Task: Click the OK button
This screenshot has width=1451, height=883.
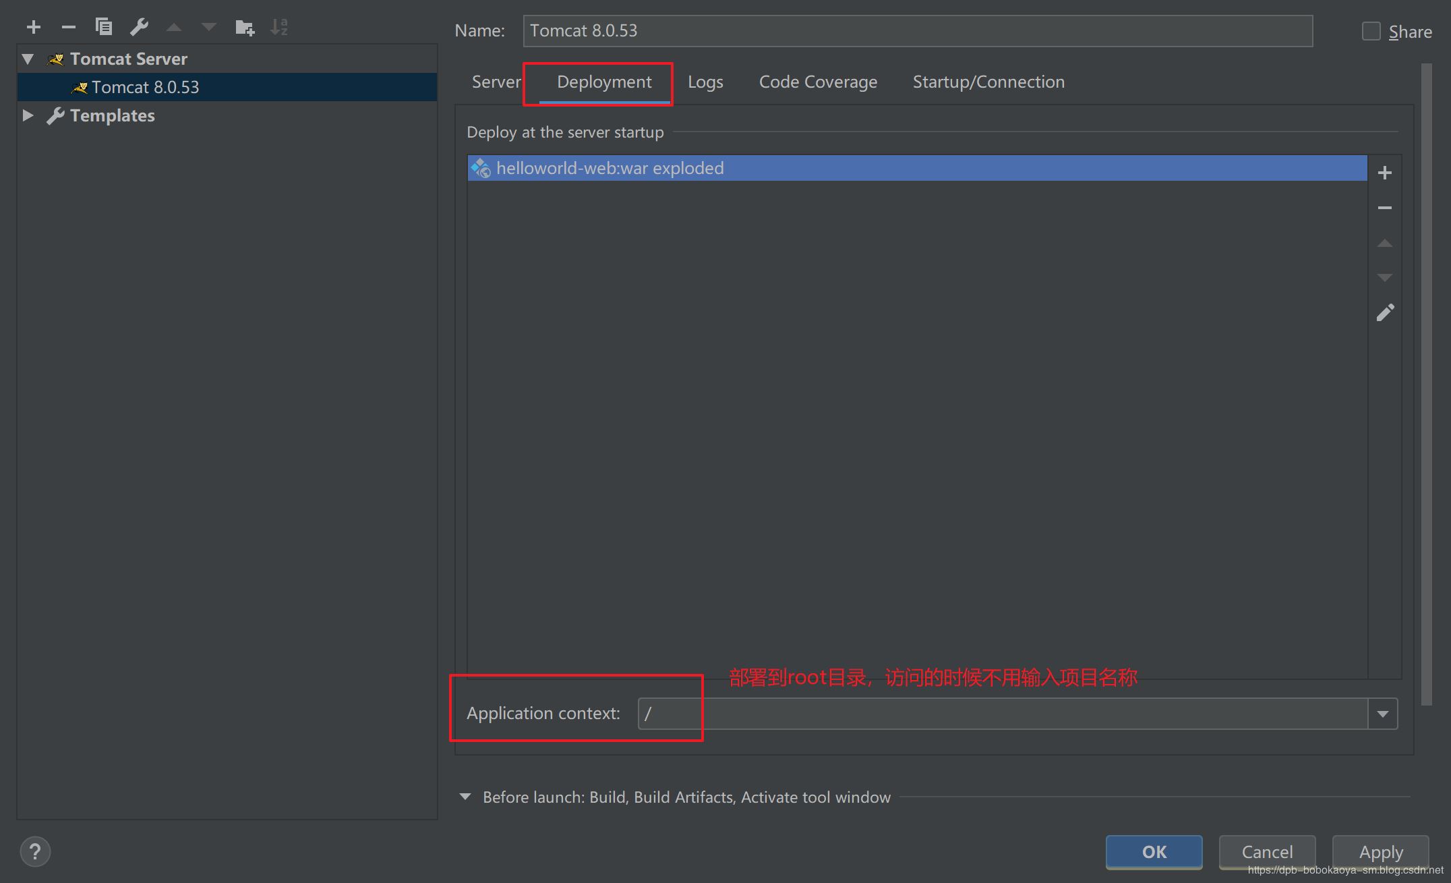Action: coord(1153,852)
